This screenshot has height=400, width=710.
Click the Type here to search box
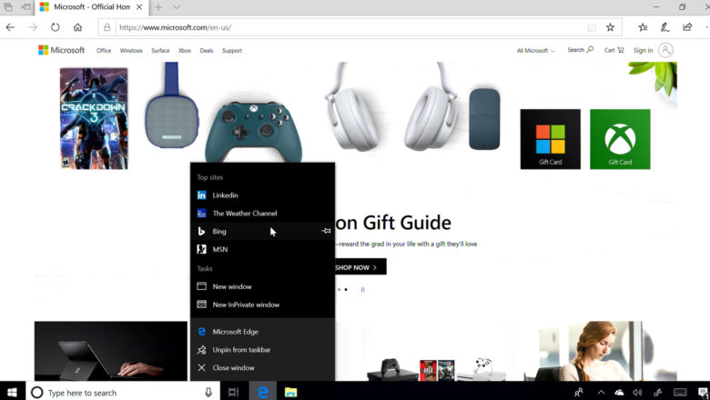122,393
